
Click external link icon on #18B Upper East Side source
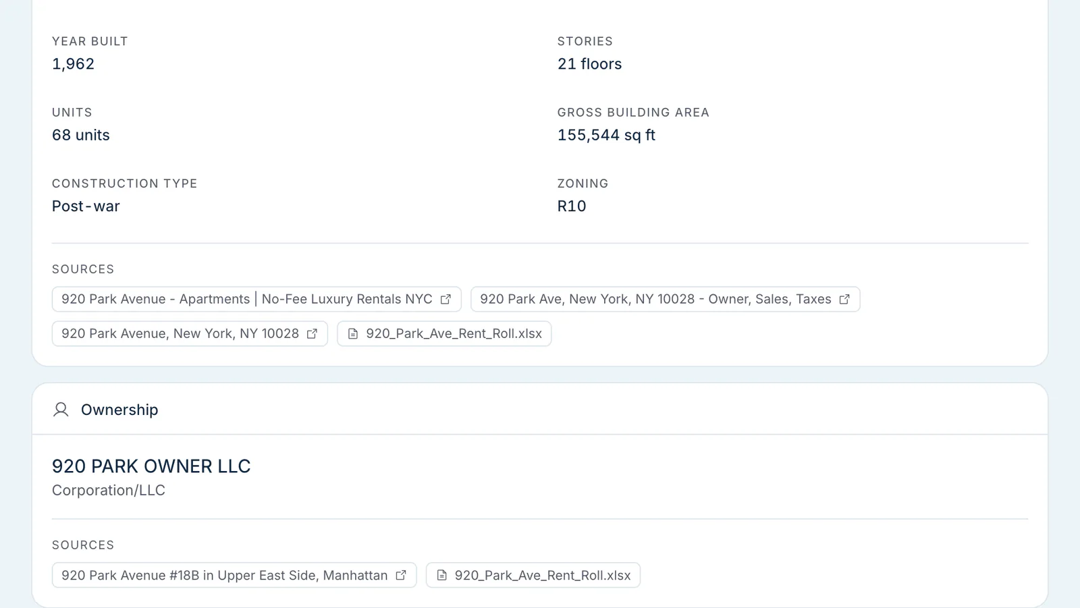click(x=401, y=575)
